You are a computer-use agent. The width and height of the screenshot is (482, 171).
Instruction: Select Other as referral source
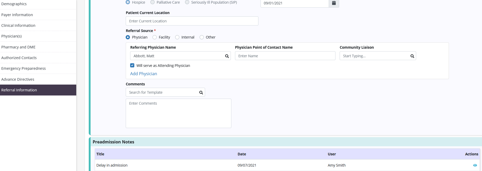202,37
